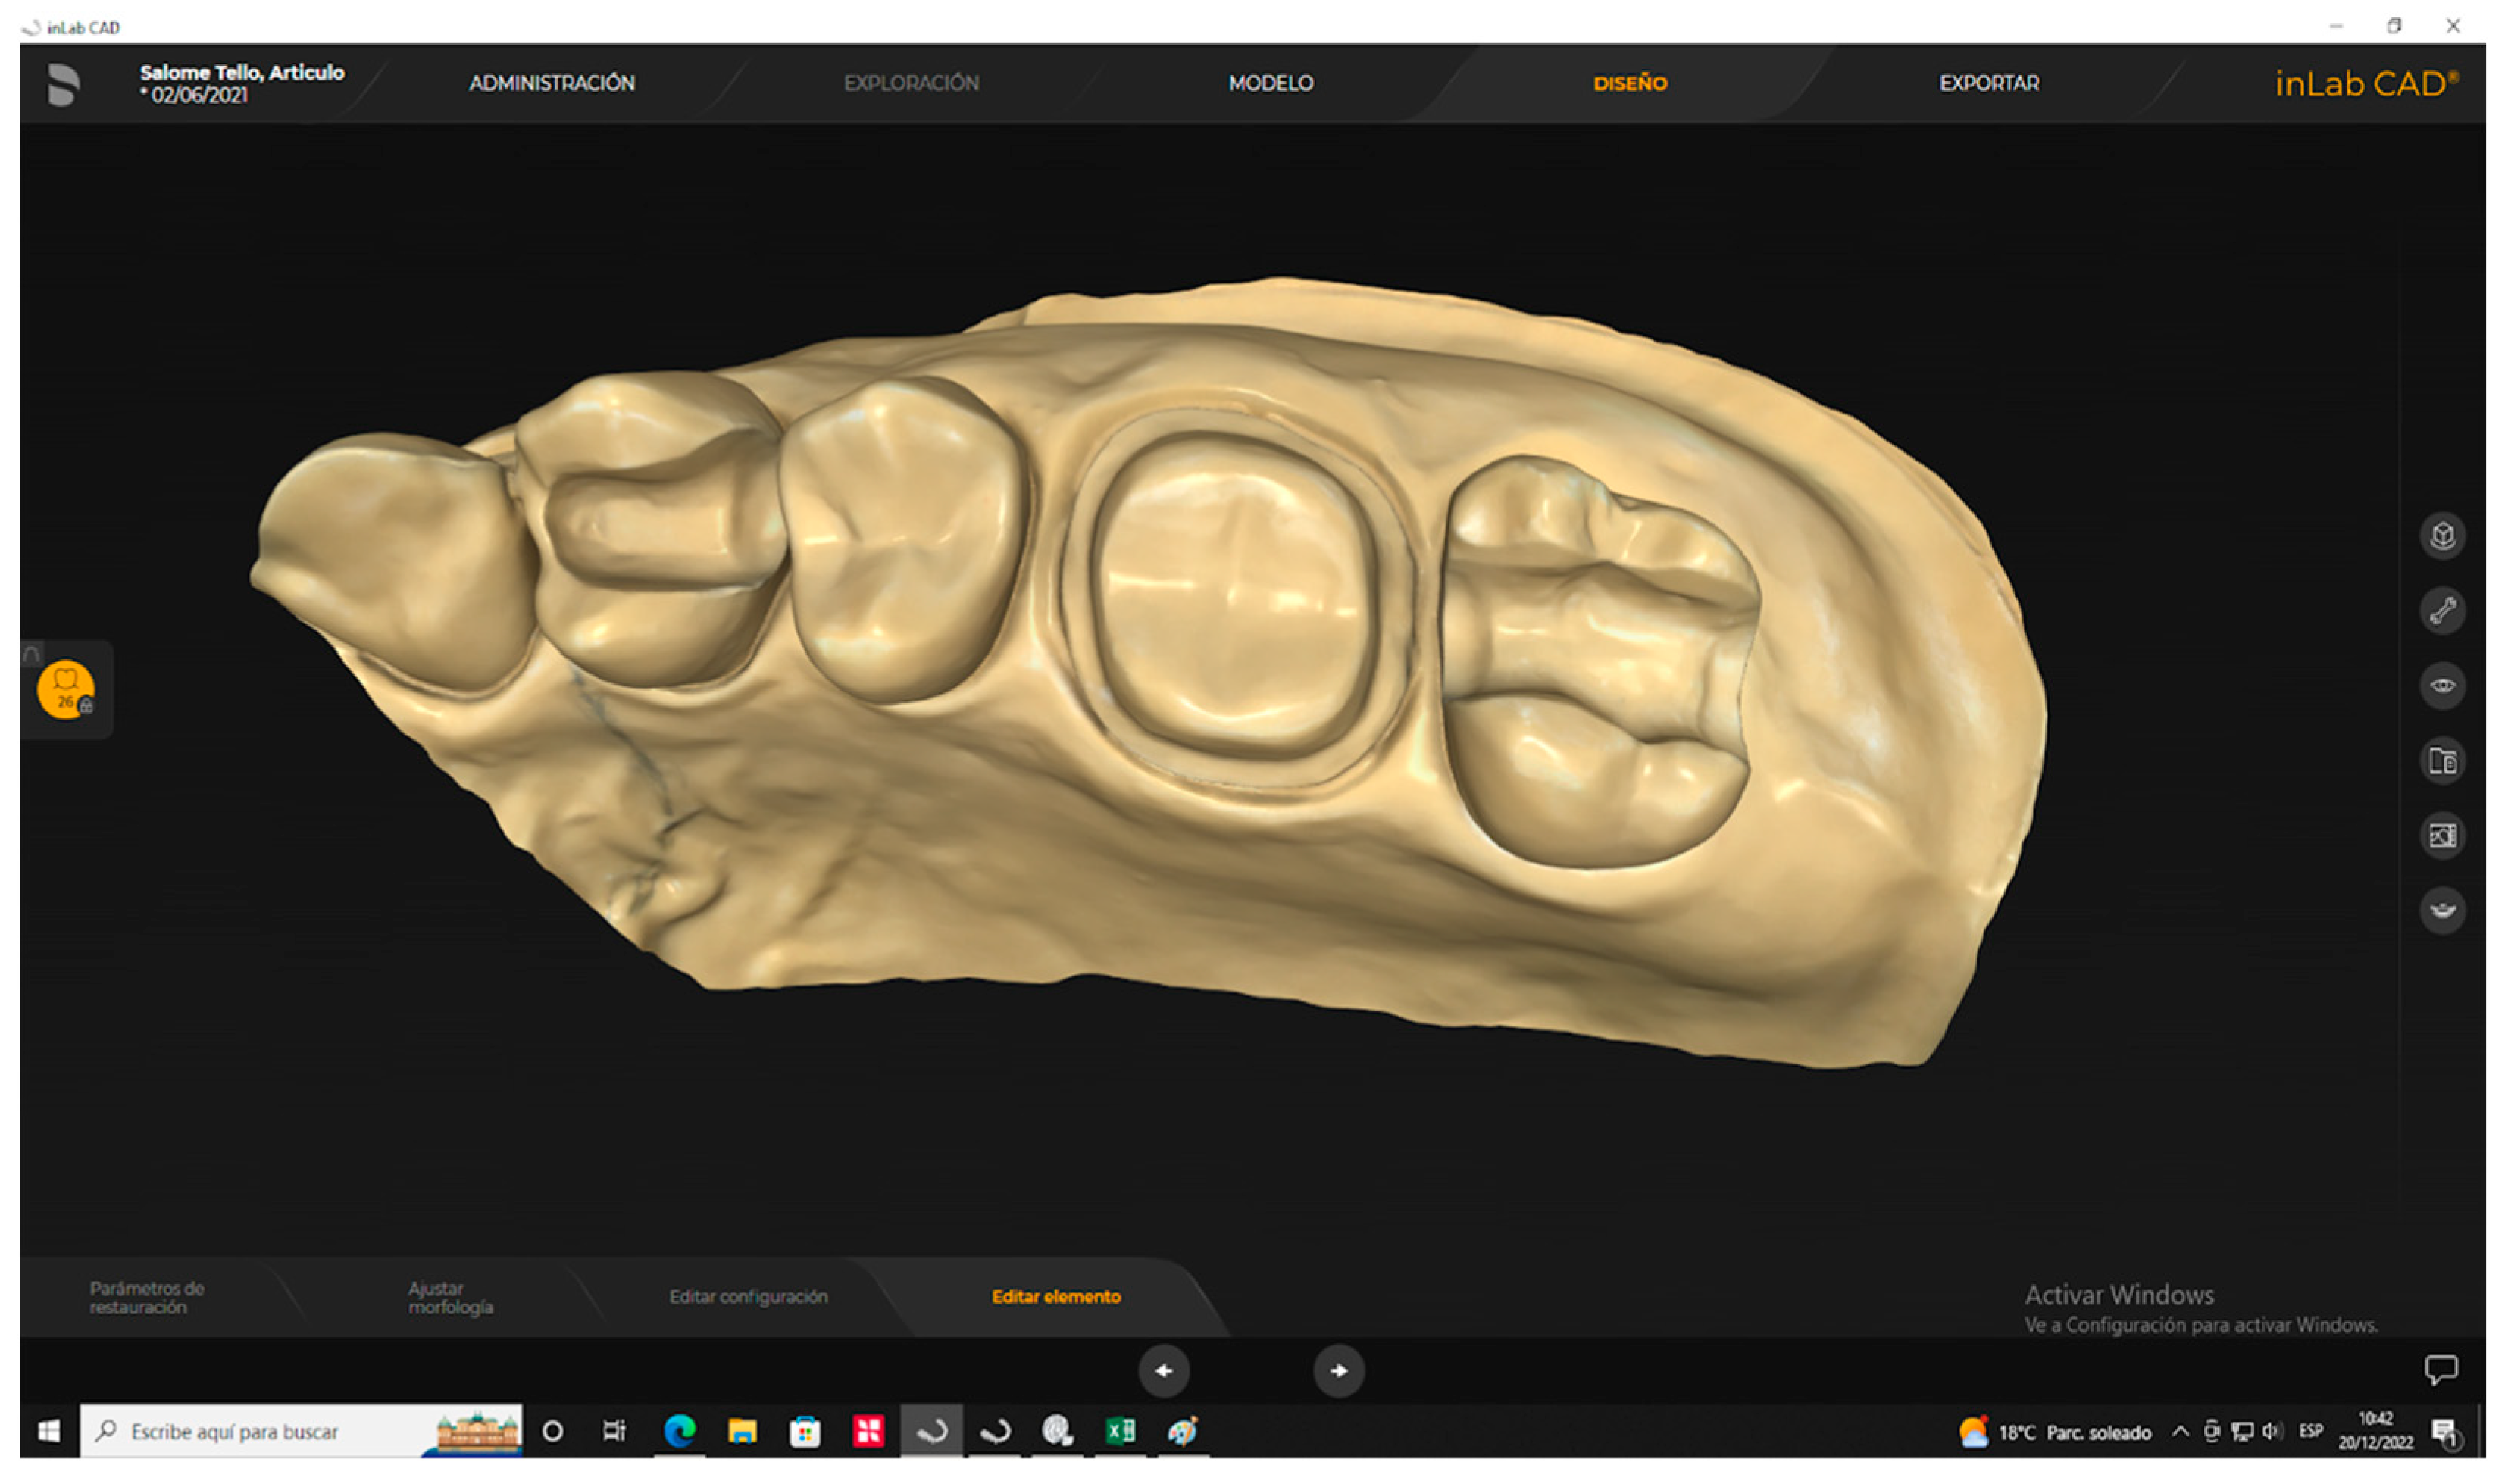Image resolution: width=2508 pixels, height=1484 pixels.
Task: Advance to the next step arrow
Action: click(x=1338, y=1371)
